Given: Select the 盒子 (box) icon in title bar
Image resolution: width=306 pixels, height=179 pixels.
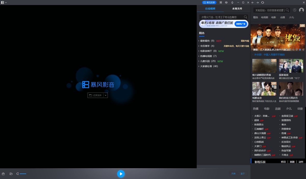Looking at the screenshot, I should pyautogui.click(x=226, y=3).
